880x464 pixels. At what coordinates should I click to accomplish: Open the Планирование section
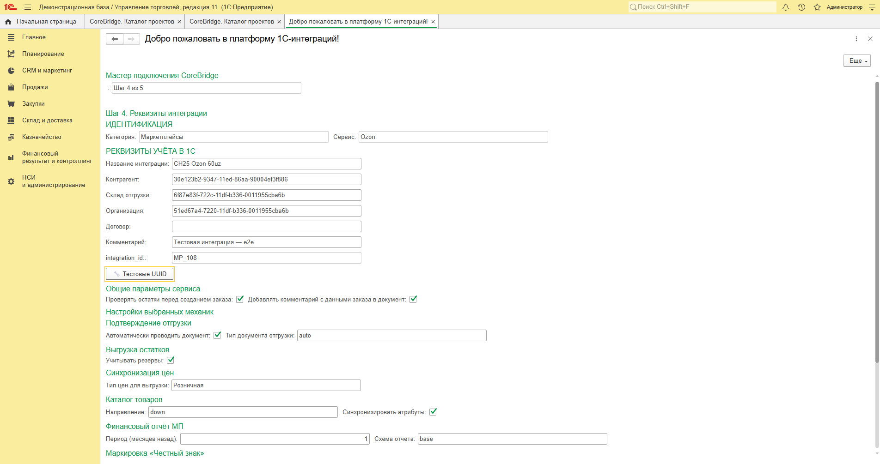[50, 54]
